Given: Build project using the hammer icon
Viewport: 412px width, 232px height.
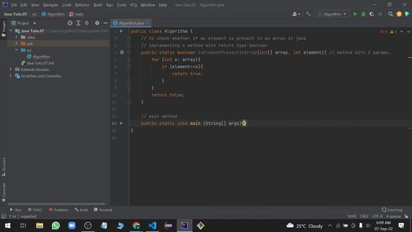Looking at the screenshot, I should coord(308,14).
